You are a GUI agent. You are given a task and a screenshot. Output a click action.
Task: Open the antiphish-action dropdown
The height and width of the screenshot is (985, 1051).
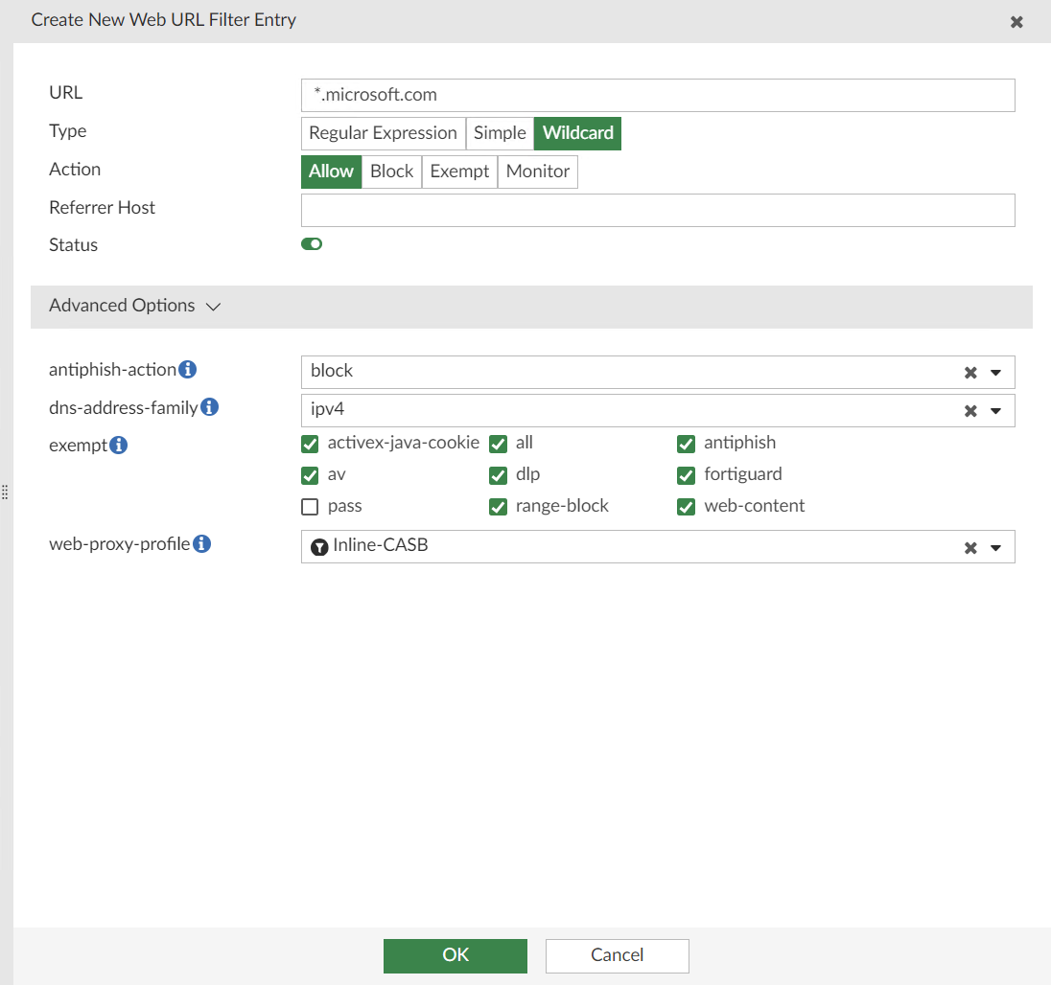pyautogui.click(x=997, y=372)
